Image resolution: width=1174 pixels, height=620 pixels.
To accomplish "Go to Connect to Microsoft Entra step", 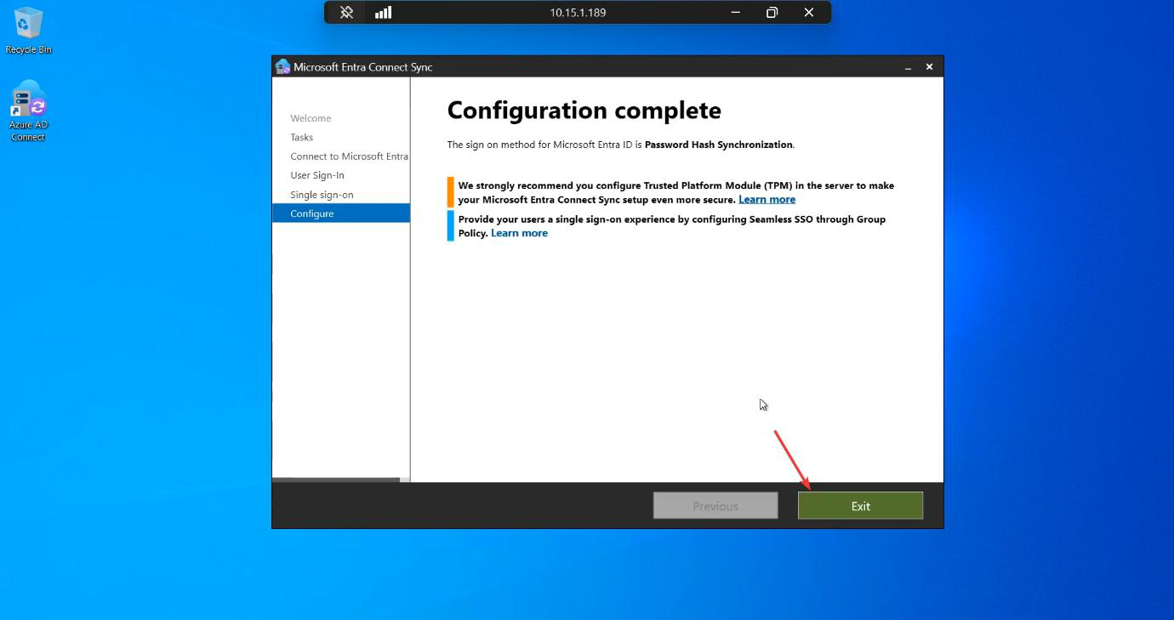I will pyautogui.click(x=349, y=156).
